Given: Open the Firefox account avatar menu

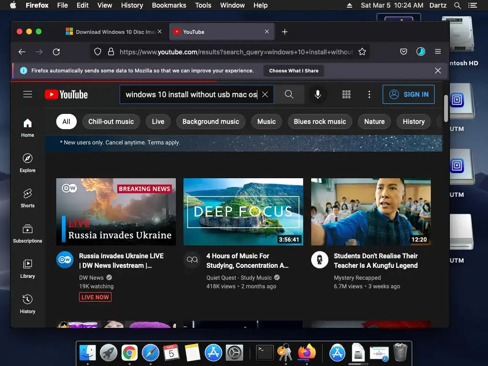Looking at the screenshot, I should click(x=421, y=51).
